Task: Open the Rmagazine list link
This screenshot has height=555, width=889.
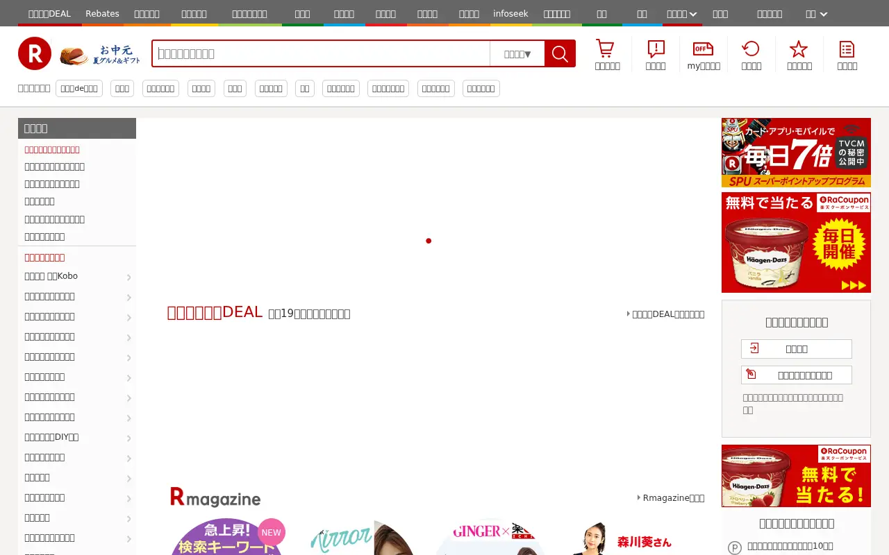Action: (x=671, y=498)
